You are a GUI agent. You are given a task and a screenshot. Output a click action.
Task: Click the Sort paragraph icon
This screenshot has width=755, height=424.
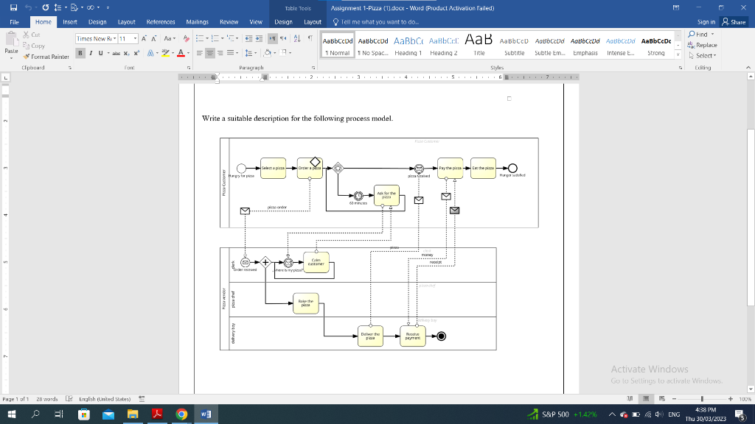point(297,38)
